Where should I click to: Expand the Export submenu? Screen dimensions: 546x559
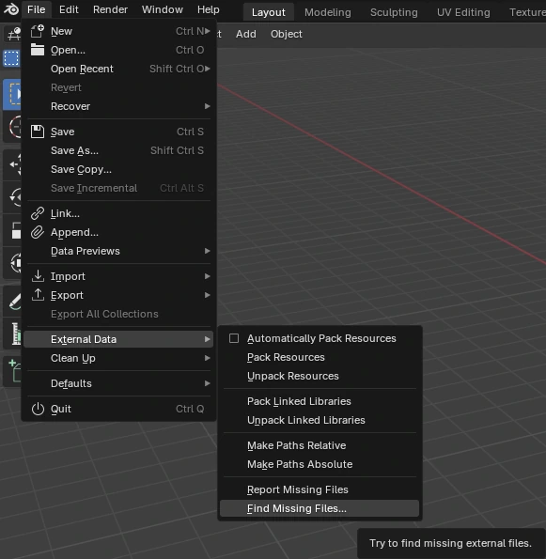click(207, 295)
